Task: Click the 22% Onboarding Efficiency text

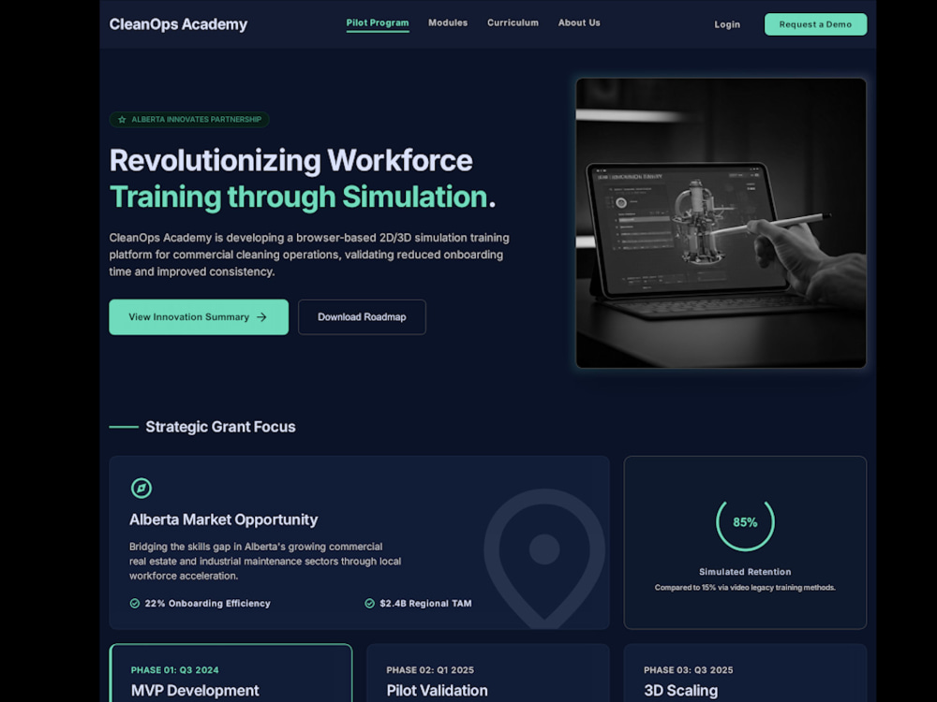Action: point(207,604)
